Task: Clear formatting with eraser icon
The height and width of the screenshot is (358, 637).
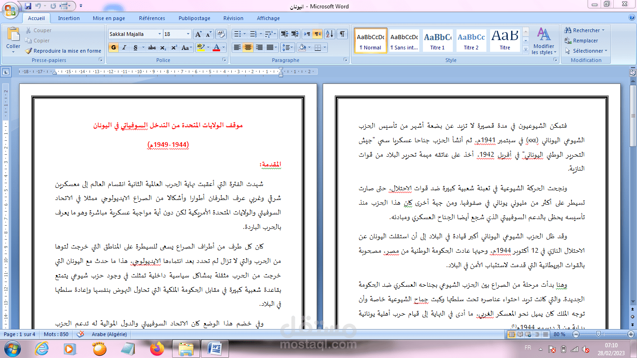Action: click(x=222, y=34)
